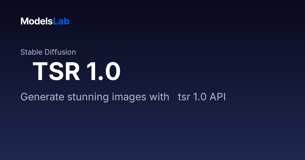Select the "Stable Diffusion" label

pos(48,52)
